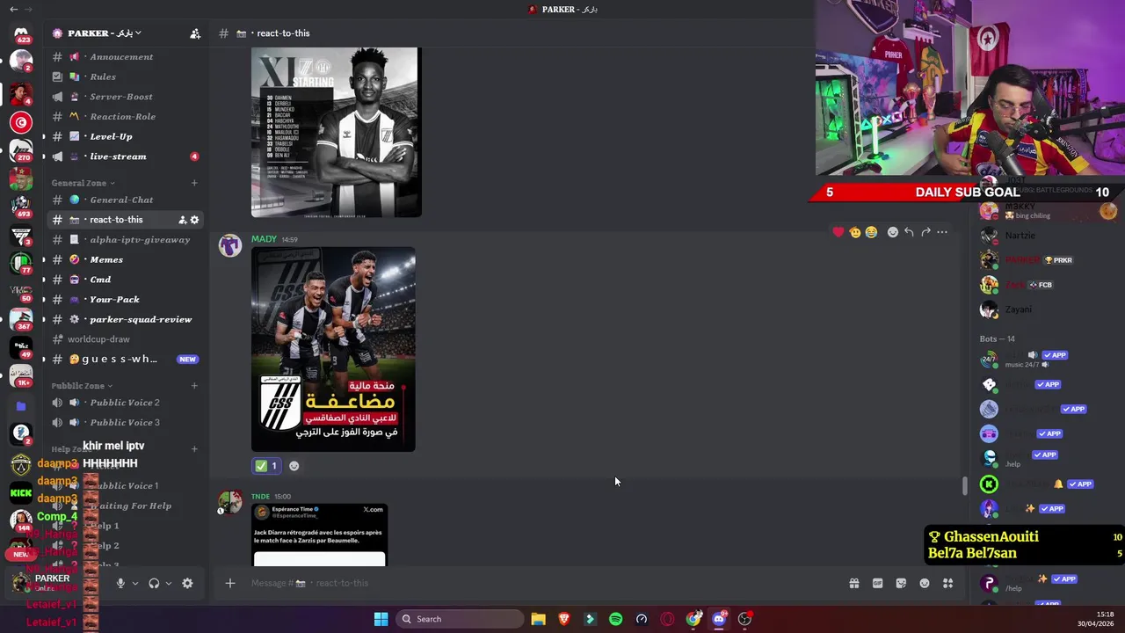Join the Pubblic Voice 3 voice channel

[x=125, y=423]
